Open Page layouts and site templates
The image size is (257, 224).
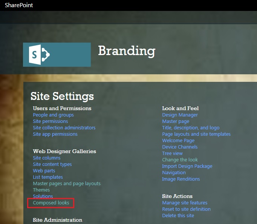click(x=196, y=134)
